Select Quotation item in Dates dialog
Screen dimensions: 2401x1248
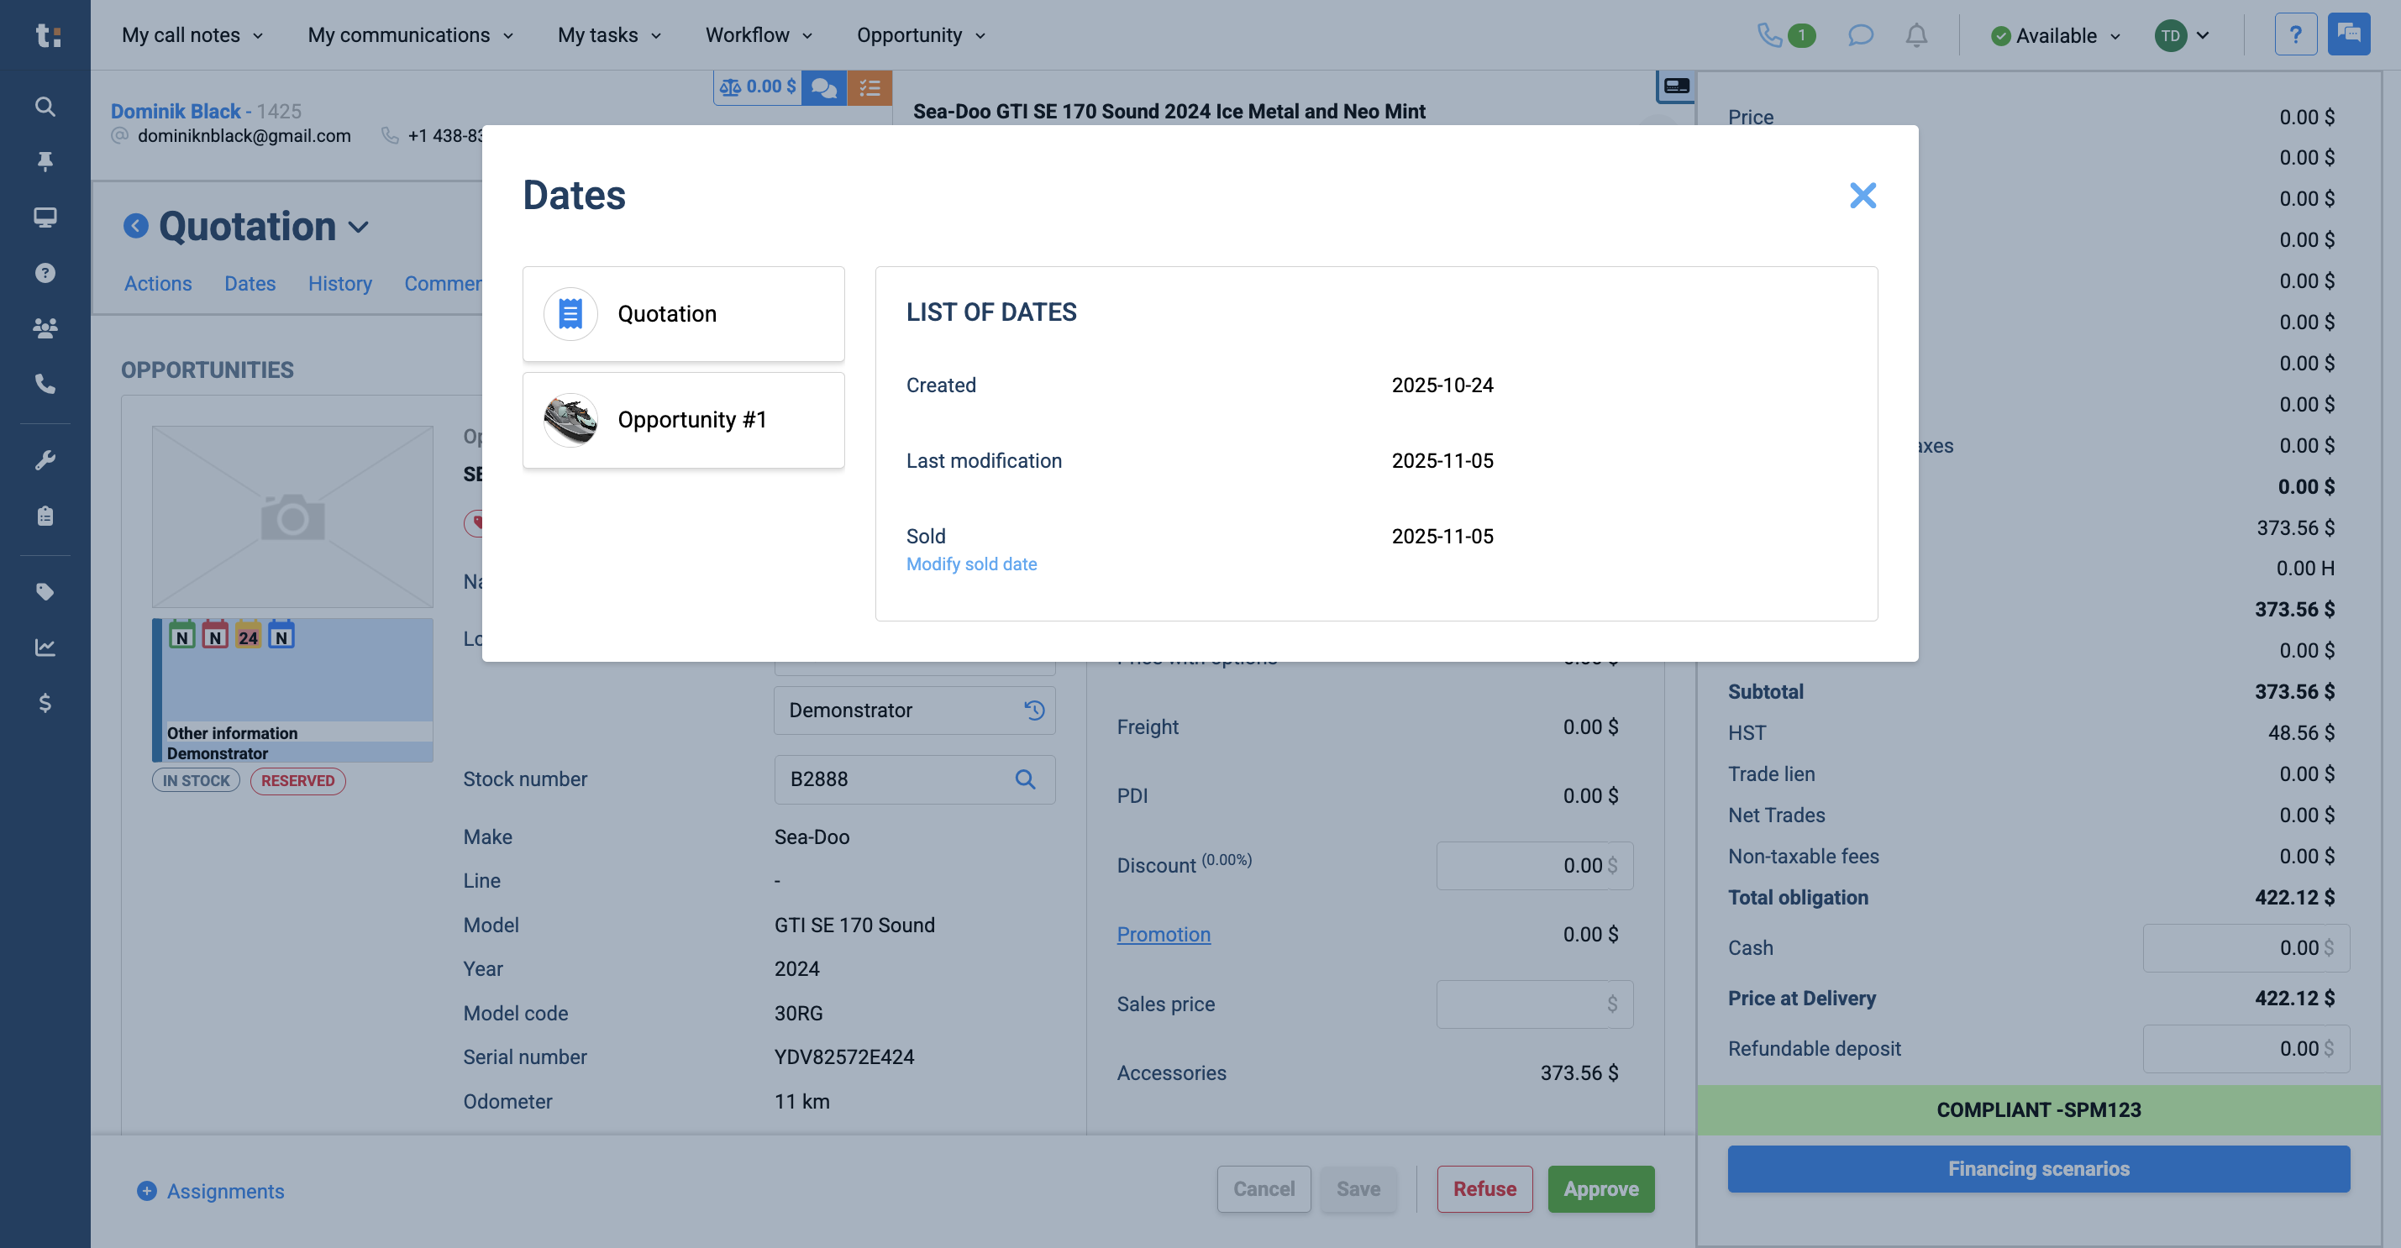683,314
